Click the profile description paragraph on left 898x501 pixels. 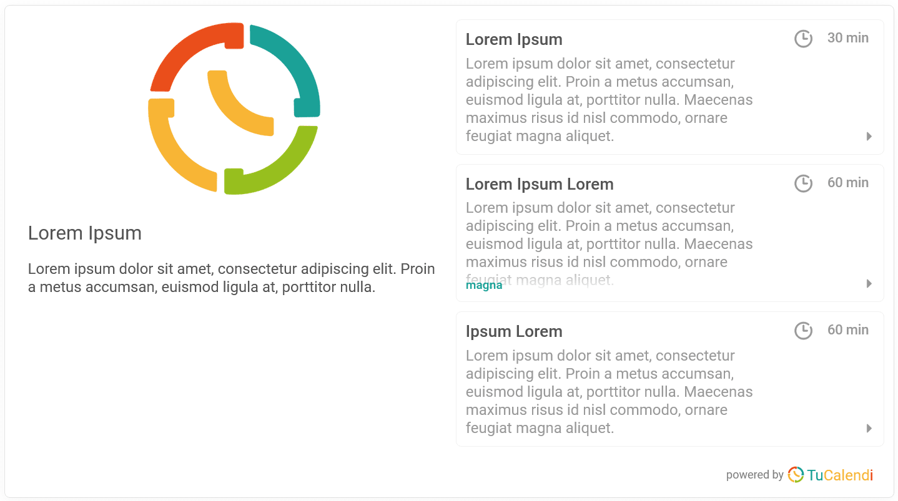(232, 278)
